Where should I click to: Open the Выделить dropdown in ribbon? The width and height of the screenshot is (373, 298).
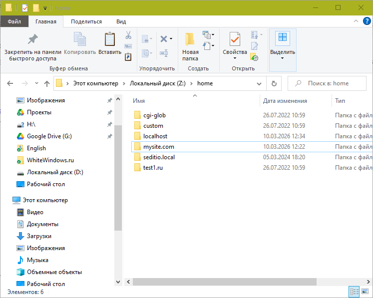click(282, 58)
